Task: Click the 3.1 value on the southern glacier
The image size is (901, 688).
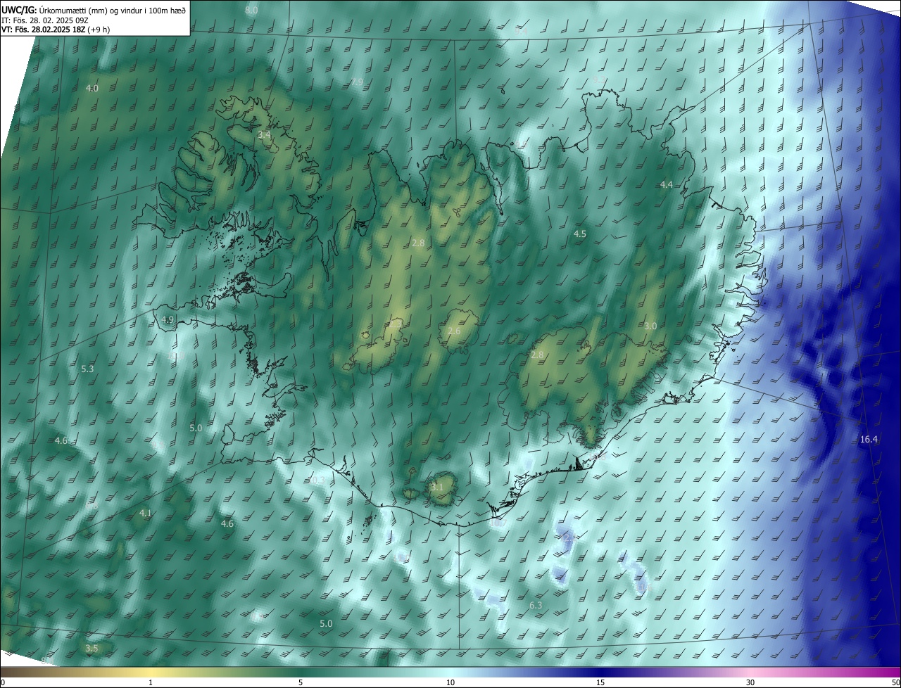Action: [x=437, y=488]
